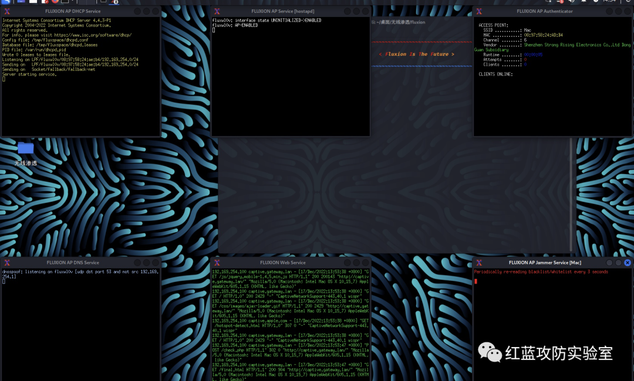Image resolution: width=634 pixels, height=381 pixels.
Task: Click 'Wrote 0 leases to leases file.' line
Action: pyautogui.click(x=36, y=55)
